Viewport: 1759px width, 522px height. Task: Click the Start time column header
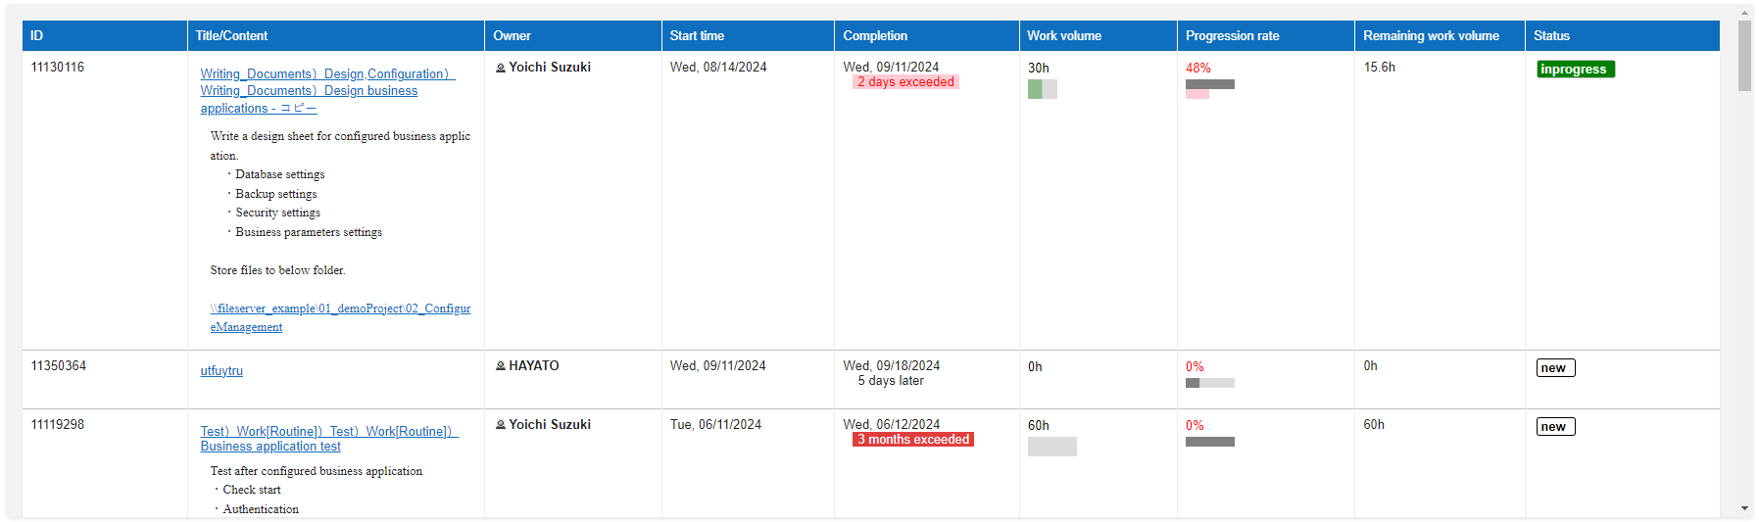[748, 35]
